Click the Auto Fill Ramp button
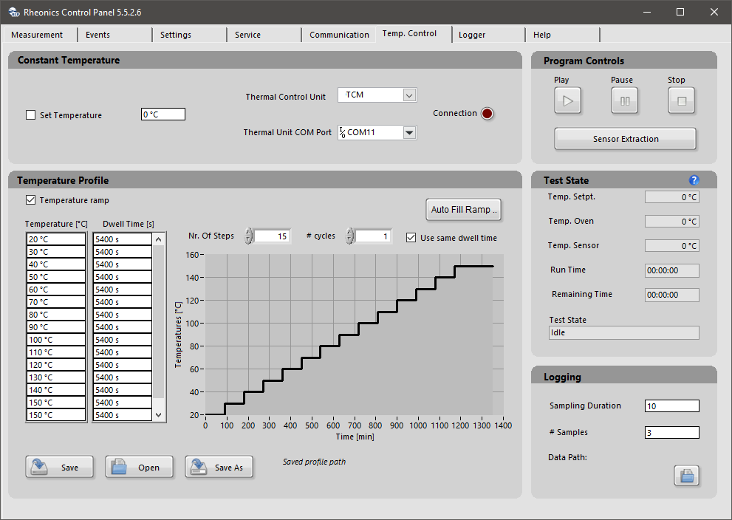Image resolution: width=732 pixels, height=520 pixels. pyautogui.click(x=464, y=210)
